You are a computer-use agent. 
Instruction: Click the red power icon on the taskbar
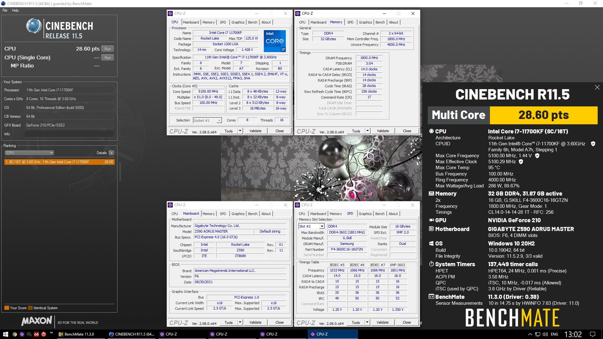click(44, 334)
